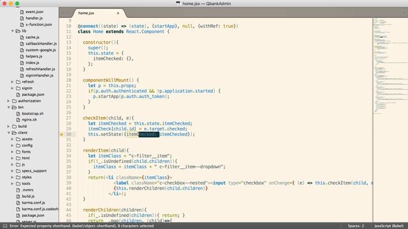
Task: Click the cache.js file icon
Action: tap(22, 37)
